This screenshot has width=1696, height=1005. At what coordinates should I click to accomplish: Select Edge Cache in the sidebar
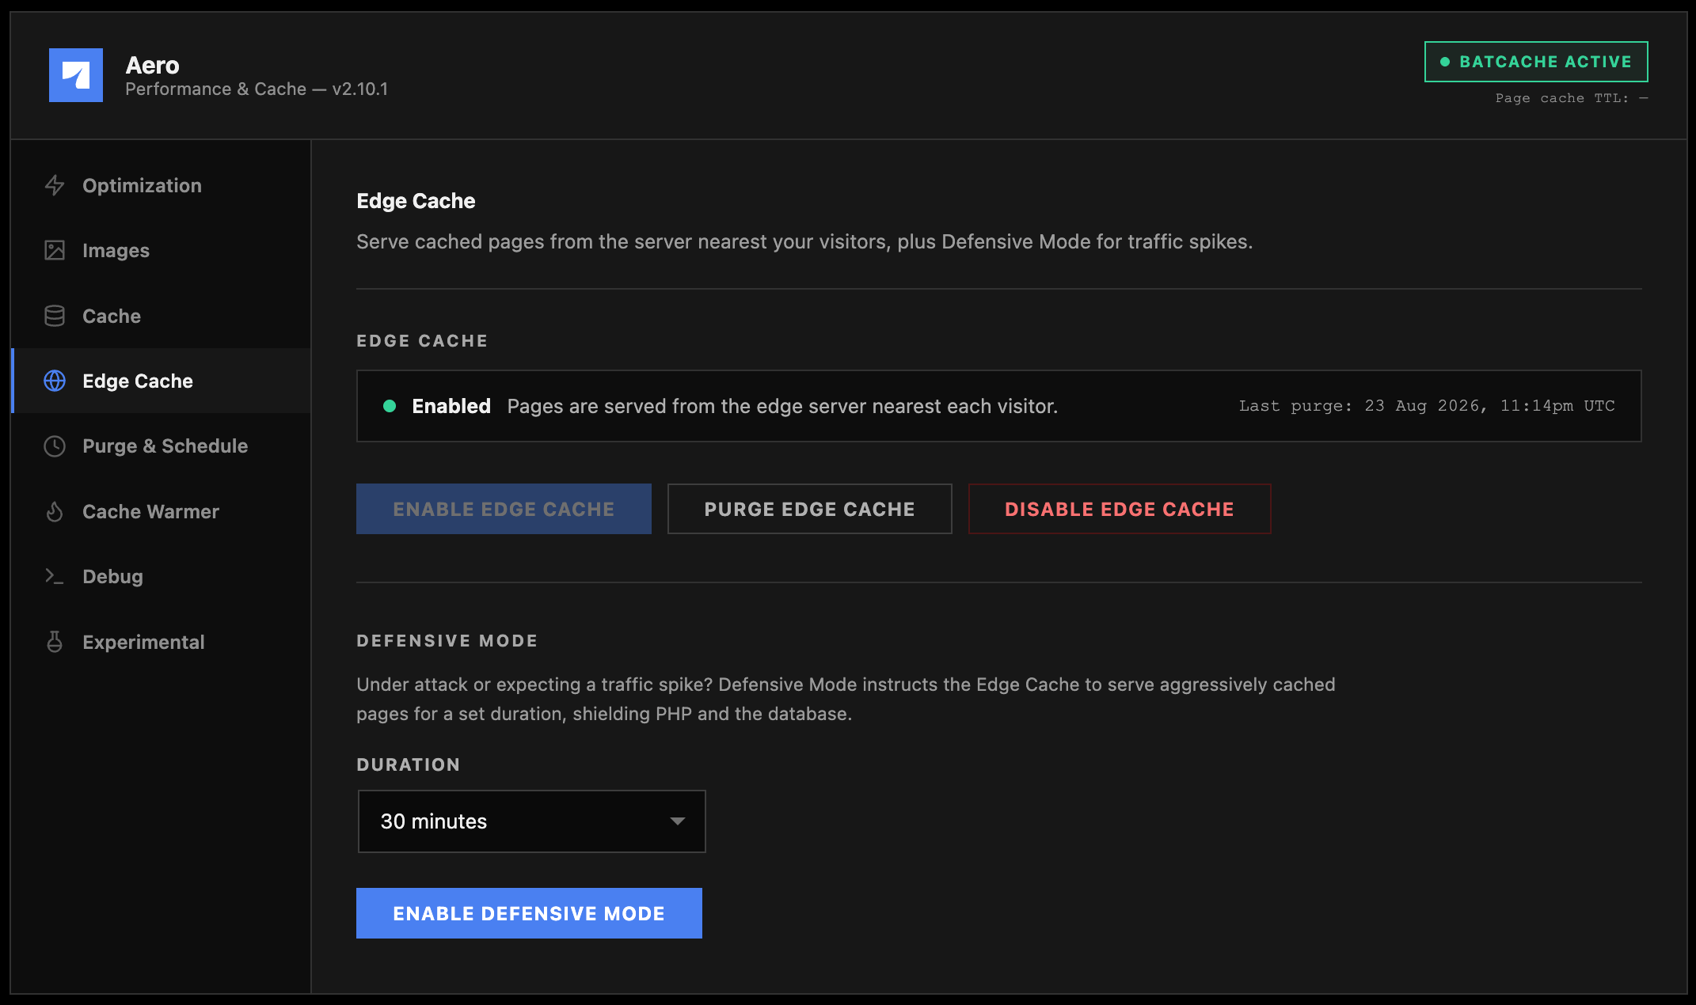[x=162, y=381]
